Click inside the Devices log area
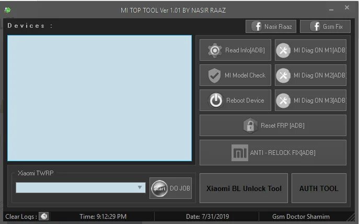The image size is (359, 224). (x=100, y=98)
